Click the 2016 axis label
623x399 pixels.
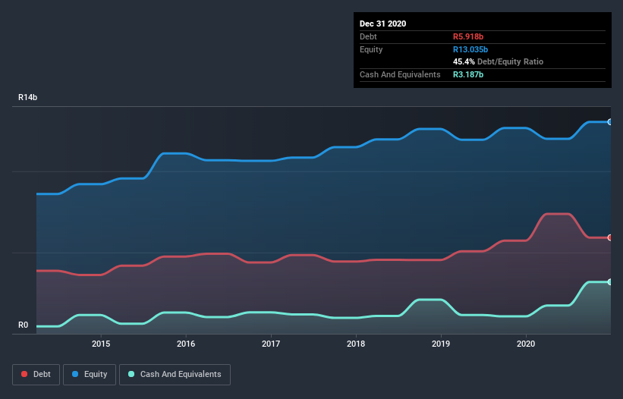(x=186, y=344)
